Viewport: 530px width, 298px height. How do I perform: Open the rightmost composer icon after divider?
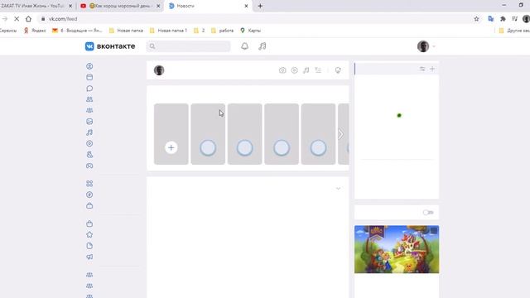pyautogui.click(x=338, y=70)
